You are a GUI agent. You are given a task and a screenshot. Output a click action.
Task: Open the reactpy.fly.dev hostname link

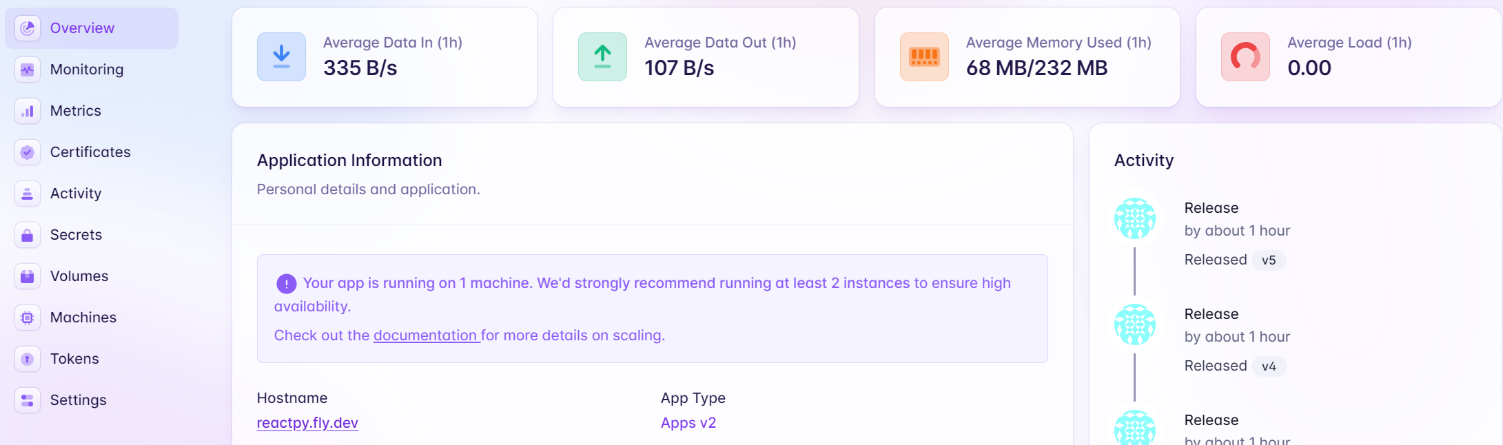[x=307, y=423]
